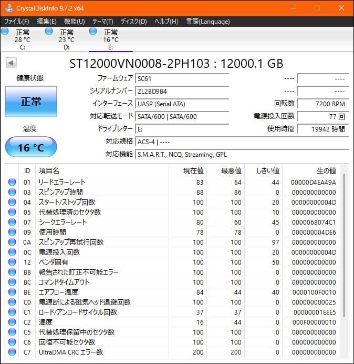This screenshot has width=354, height=364.
Task: Click the firmware field SC61
Action: [182, 78]
